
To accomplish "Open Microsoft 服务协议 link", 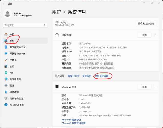I will (x=71, y=120).
